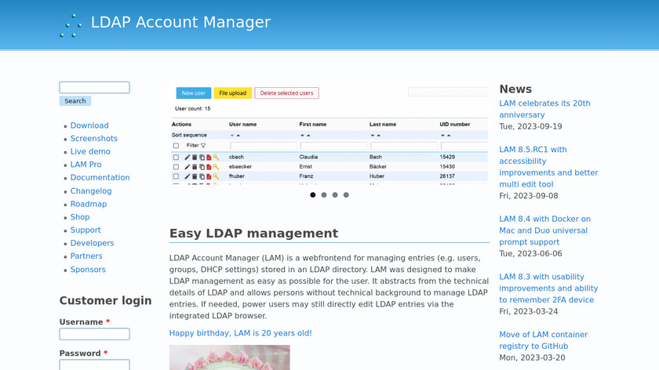Image resolution: width=659 pixels, height=370 pixels.
Task: Read the LAM 20th anniversary news
Action: point(544,109)
